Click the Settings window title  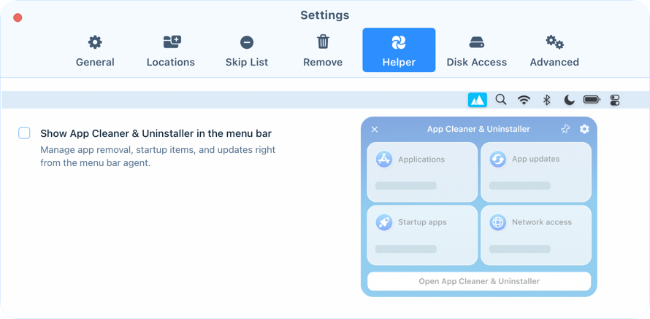click(324, 15)
